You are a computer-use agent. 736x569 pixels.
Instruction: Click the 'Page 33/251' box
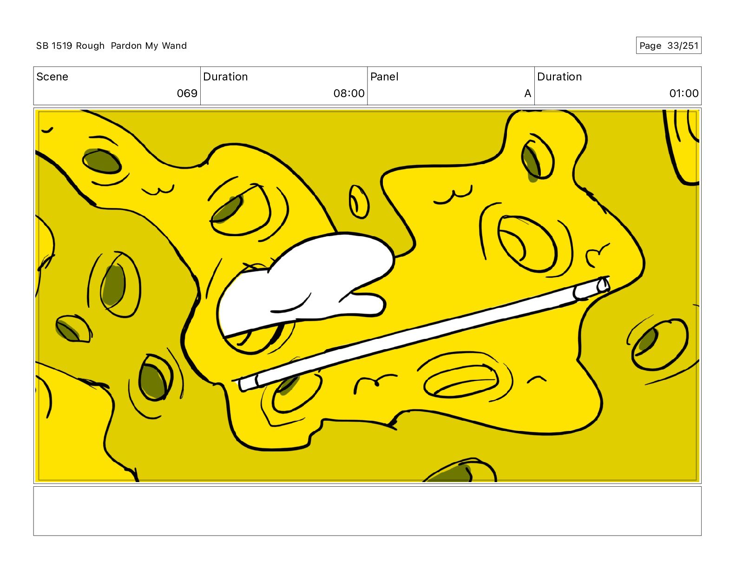668,46
